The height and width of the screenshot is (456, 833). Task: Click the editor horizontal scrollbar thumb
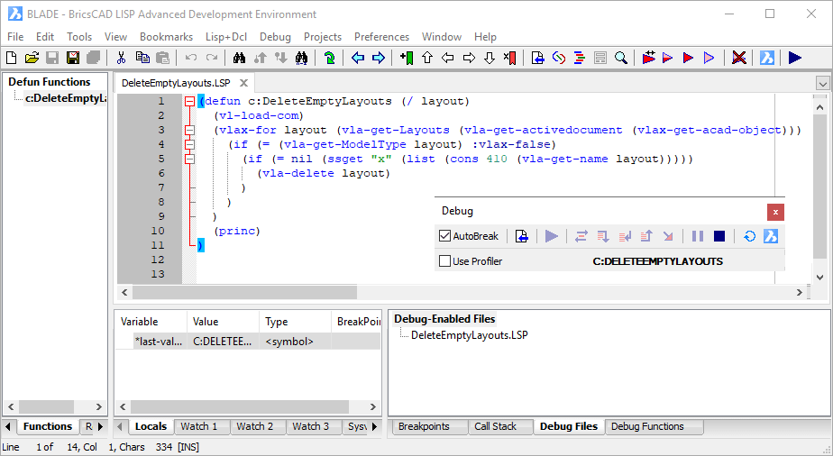coord(244,292)
